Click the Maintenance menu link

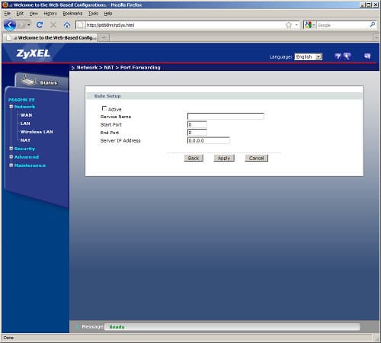coord(30,165)
